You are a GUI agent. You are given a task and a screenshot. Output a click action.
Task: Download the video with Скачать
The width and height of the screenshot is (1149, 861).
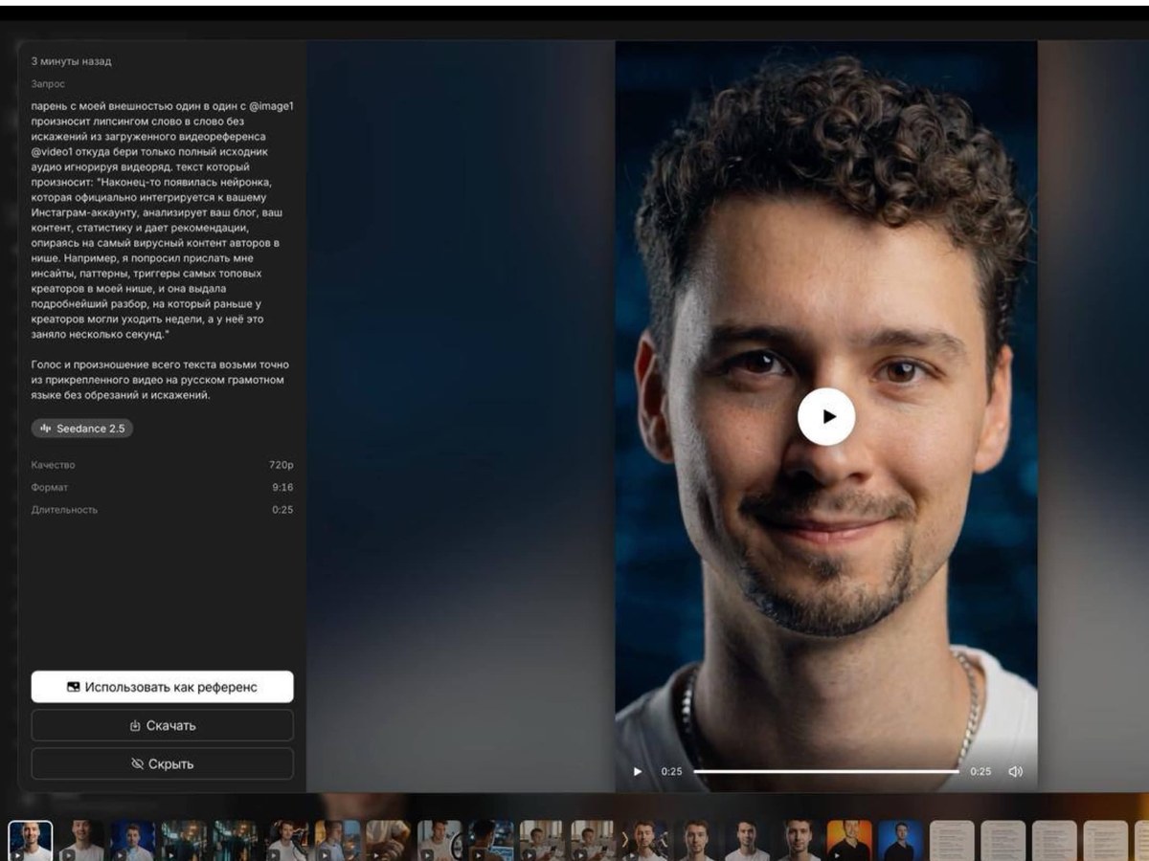(x=162, y=725)
